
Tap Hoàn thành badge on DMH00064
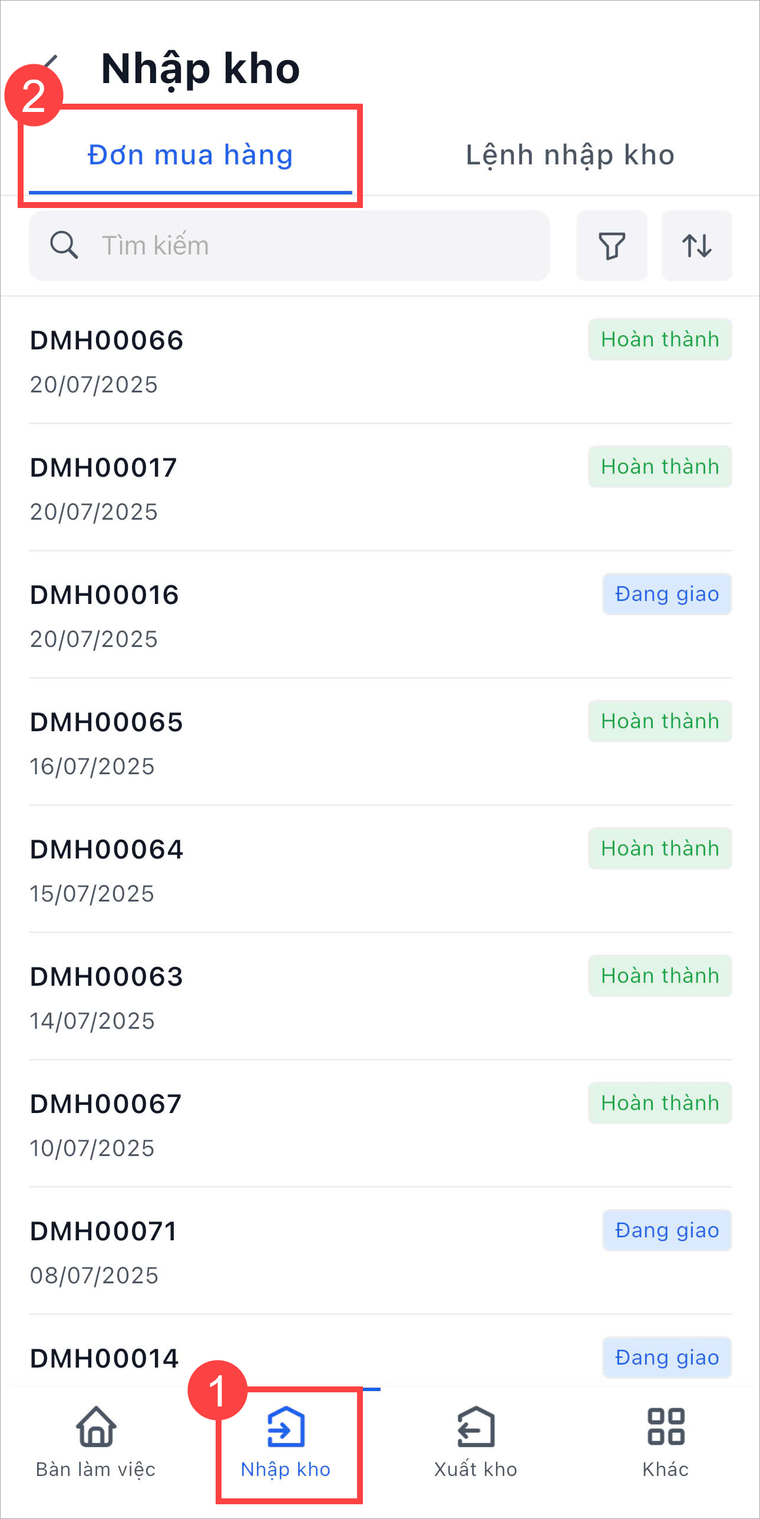click(x=660, y=848)
